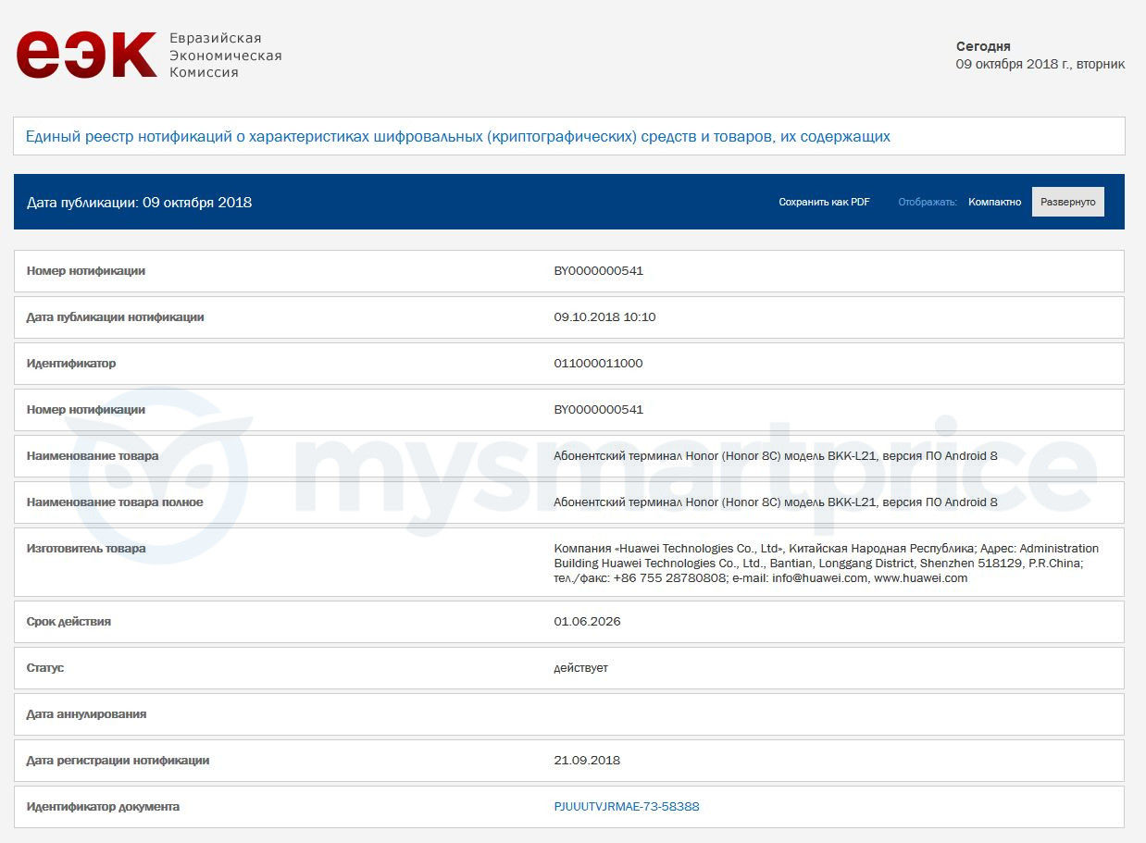The width and height of the screenshot is (1146, 843).
Task: Open document link PJUUUTVJRMAE-73-58388
Action: [x=627, y=807]
